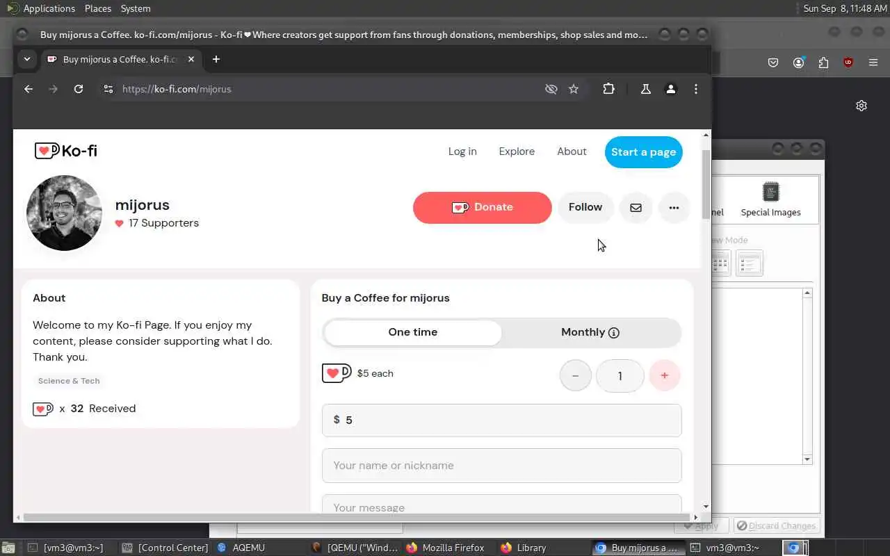Open a new browser tab

click(216, 59)
